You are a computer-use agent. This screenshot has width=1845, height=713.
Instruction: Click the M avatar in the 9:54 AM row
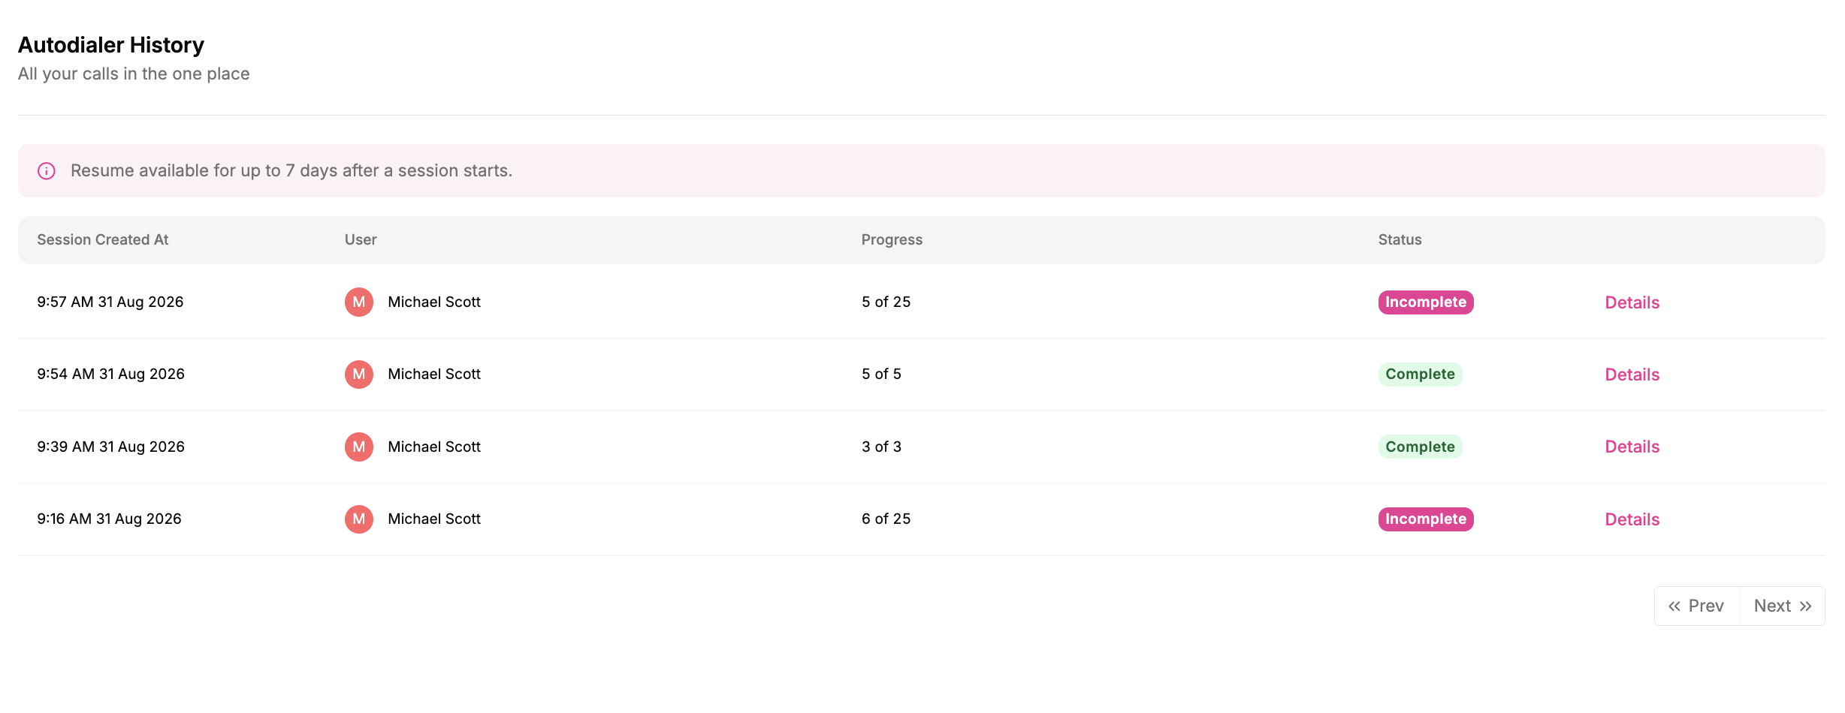click(359, 375)
